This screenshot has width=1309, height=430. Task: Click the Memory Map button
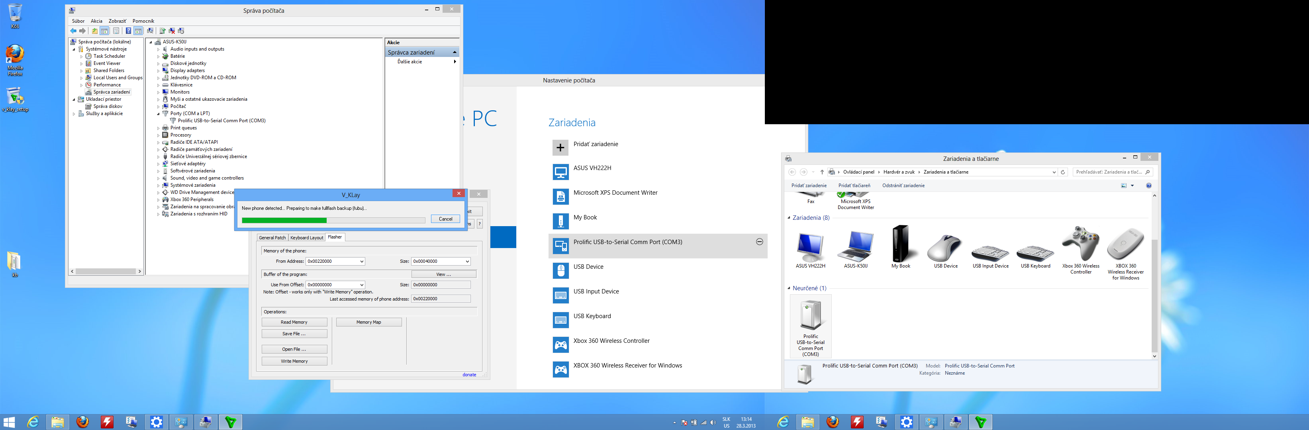coord(368,322)
